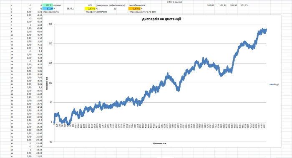Select the cell with value 21 in row 2
Screen dimensions: 292x158
point(115,9)
